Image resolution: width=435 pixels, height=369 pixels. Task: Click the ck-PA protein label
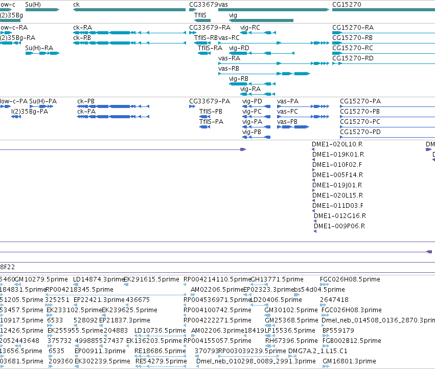(86, 112)
